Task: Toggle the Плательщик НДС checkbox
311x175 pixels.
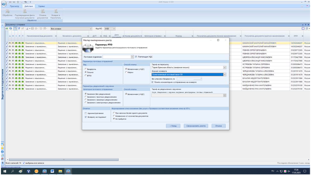Action: click(x=136, y=57)
